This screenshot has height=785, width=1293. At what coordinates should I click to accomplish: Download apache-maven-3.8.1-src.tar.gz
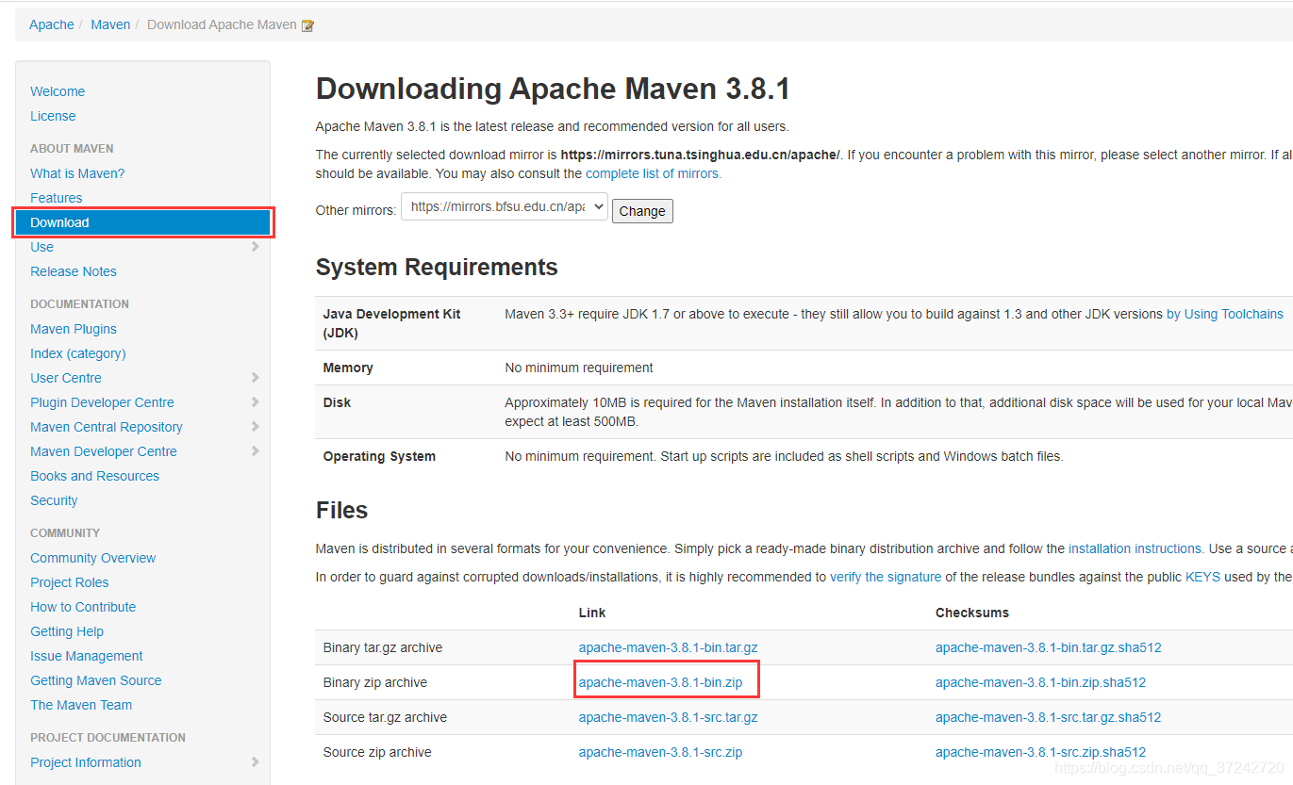point(669,717)
